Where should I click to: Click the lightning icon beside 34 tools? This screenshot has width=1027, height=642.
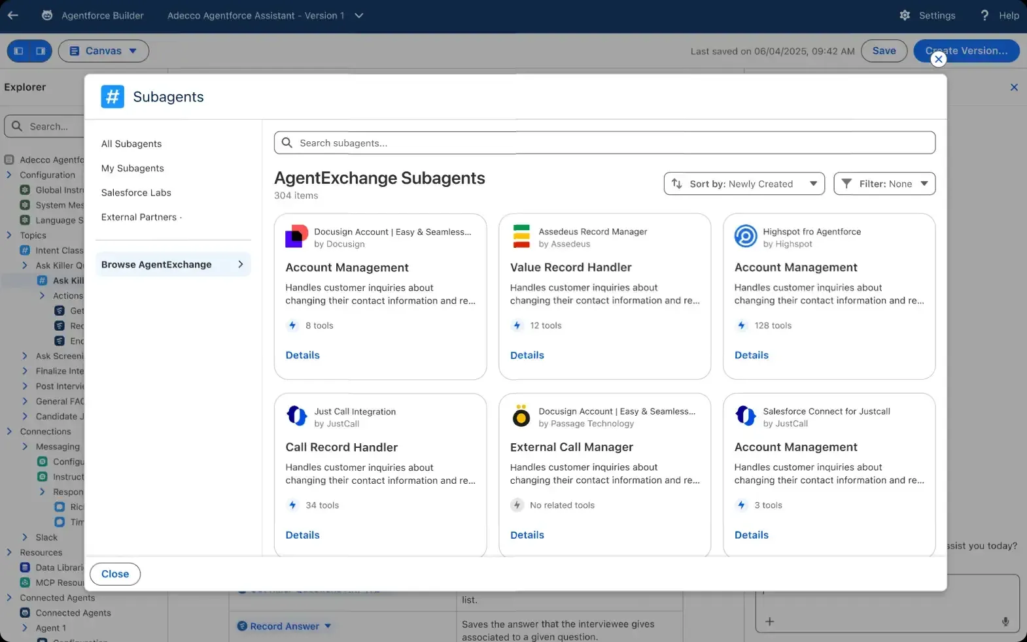pos(292,505)
